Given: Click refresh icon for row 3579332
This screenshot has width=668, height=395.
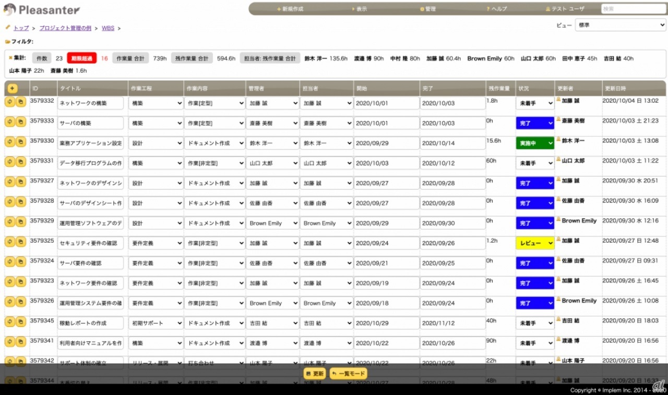Looking at the screenshot, I should [10, 101].
